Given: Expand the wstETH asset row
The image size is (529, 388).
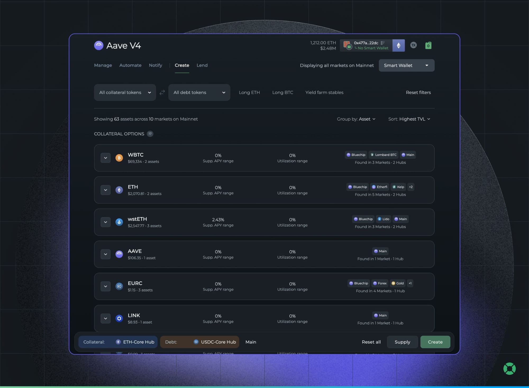Looking at the screenshot, I should pos(106,222).
